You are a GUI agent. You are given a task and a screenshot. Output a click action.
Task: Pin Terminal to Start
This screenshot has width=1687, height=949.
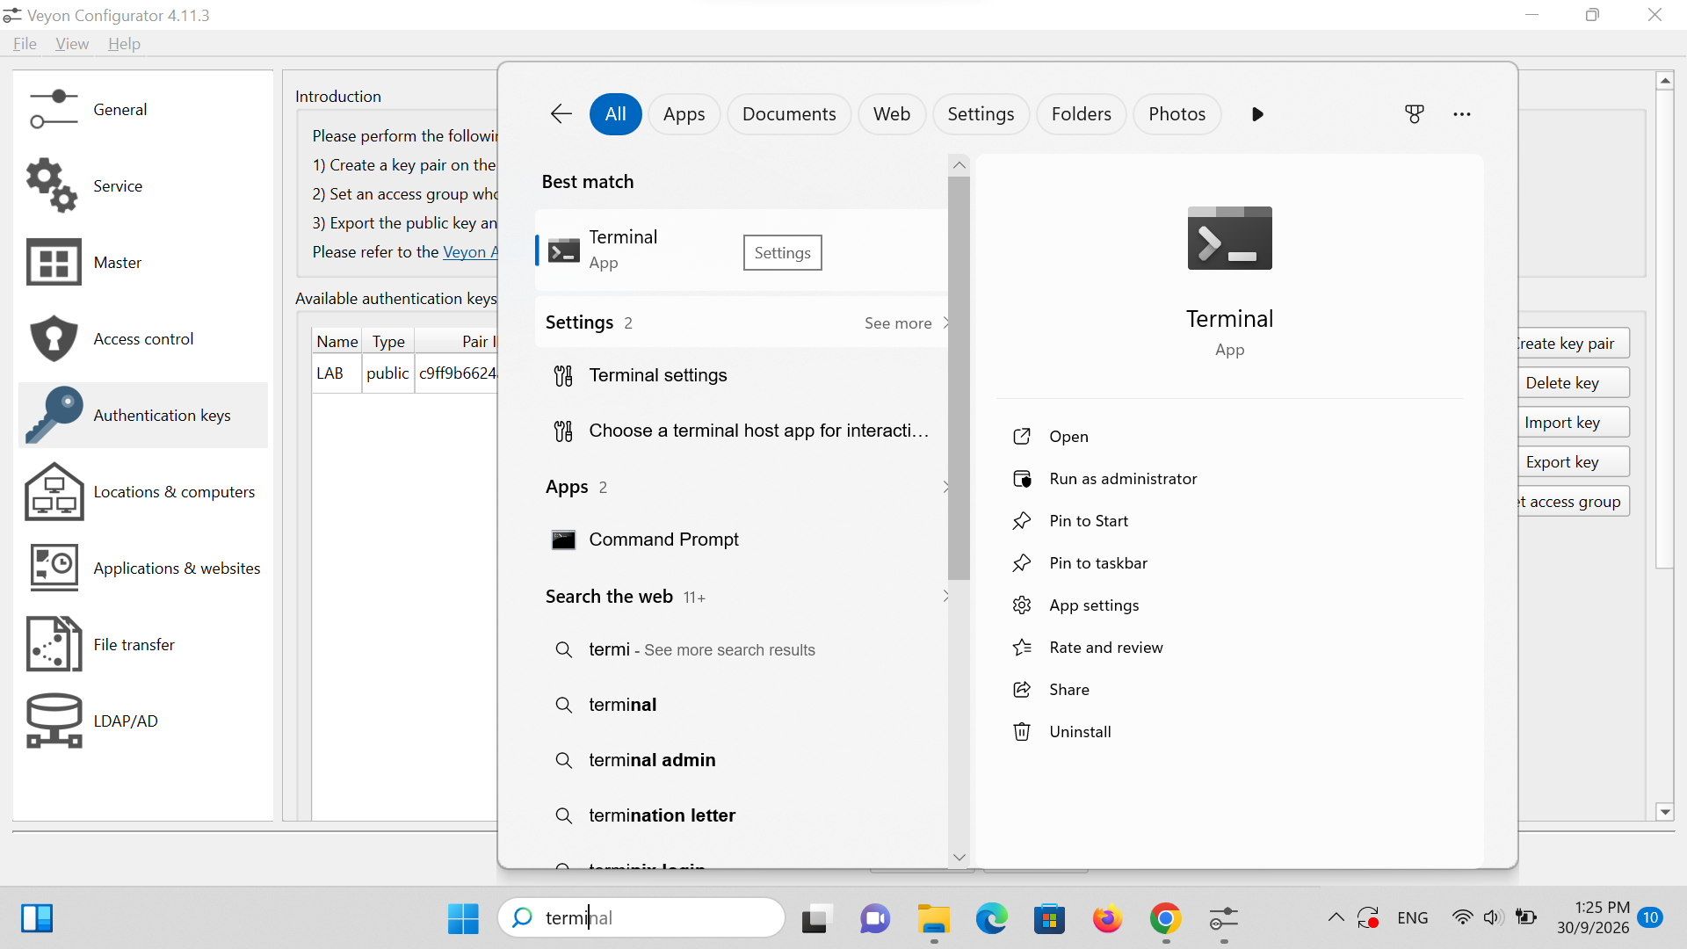coord(1230,521)
